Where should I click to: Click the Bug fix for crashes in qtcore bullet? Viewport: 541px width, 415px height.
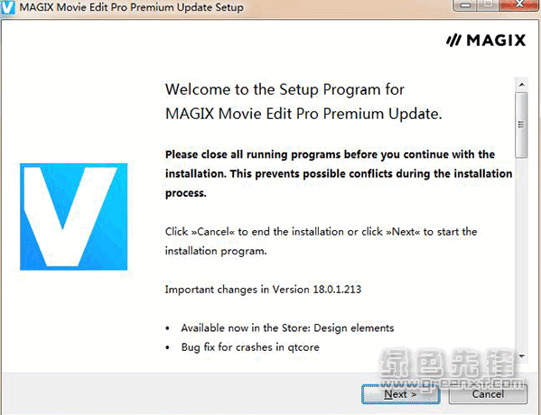click(250, 347)
